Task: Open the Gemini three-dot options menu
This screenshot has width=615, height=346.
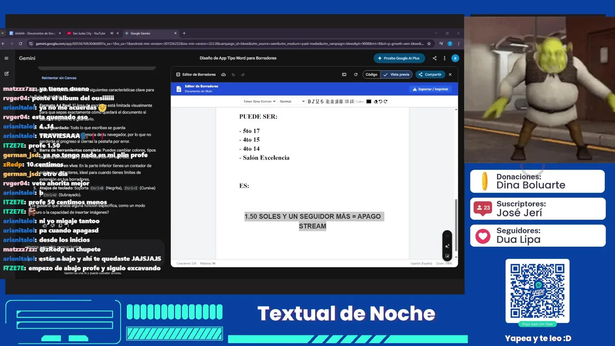Action: (x=444, y=58)
